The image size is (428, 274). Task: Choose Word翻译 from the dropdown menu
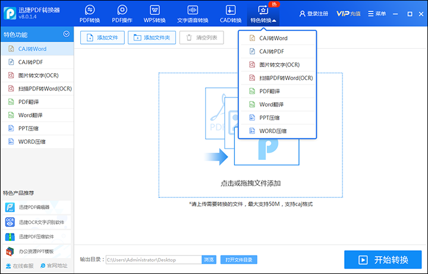click(x=278, y=105)
